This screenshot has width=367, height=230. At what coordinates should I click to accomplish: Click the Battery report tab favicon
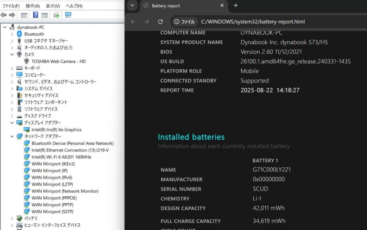click(146, 5)
